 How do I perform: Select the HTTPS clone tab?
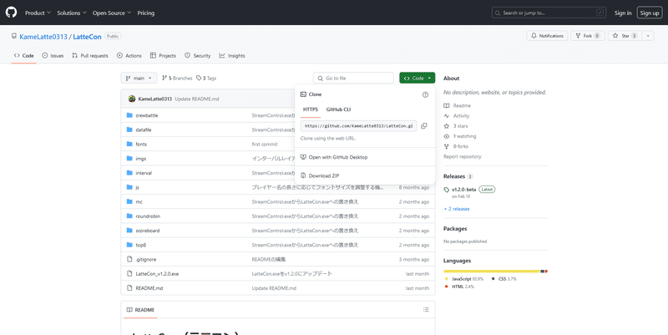311,109
